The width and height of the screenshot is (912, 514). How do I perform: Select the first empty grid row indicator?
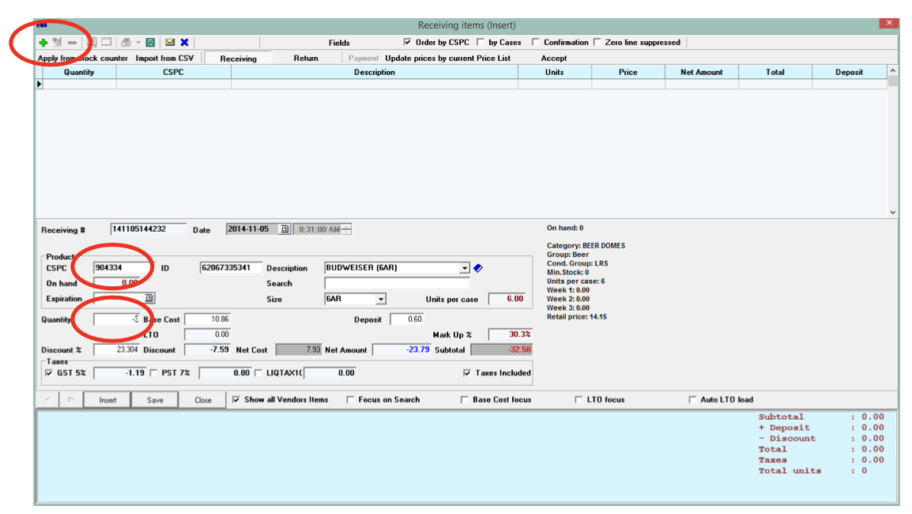pyautogui.click(x=39, y=84)
